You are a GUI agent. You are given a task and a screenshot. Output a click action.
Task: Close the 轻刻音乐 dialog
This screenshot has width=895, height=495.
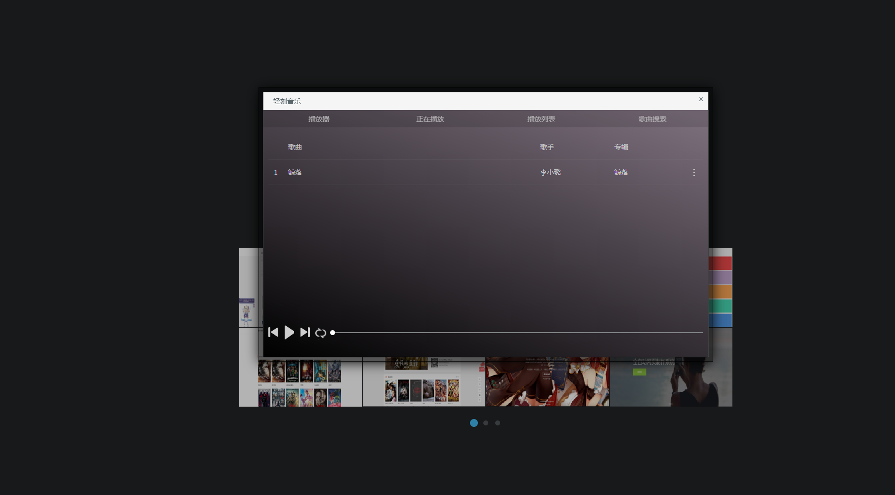[701, 99]
